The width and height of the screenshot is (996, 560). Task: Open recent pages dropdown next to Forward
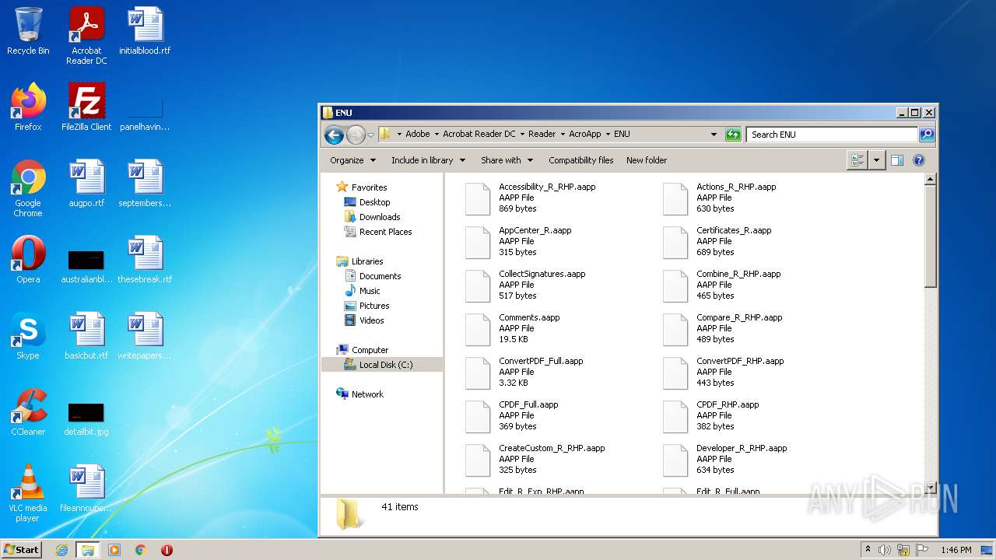pos(371,135)
